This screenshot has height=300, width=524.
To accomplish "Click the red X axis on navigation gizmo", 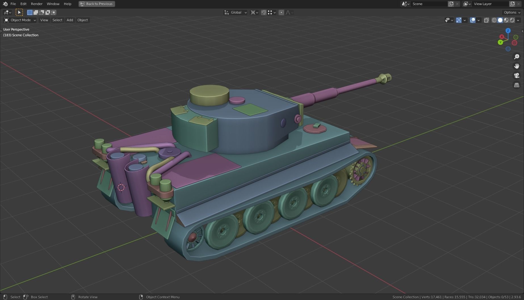I will tap(502, 37).
